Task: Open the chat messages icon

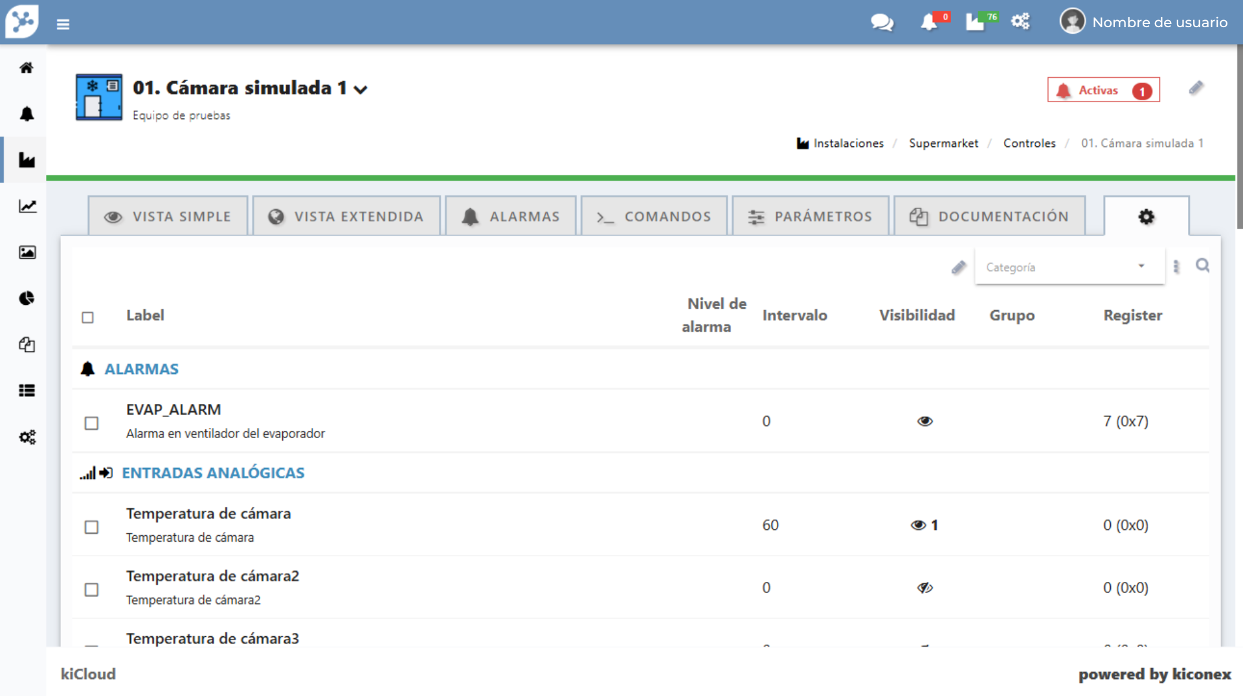Action: point(882,23)
